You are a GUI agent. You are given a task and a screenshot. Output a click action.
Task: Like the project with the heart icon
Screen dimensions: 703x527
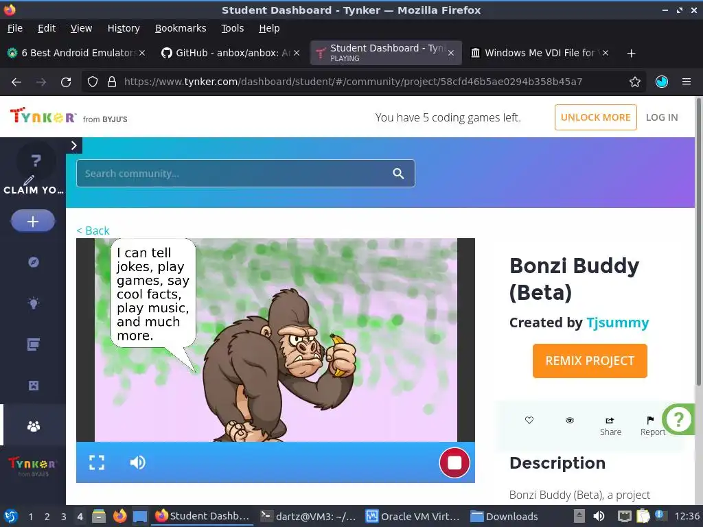pyautogui.click(x=529, y=421)
